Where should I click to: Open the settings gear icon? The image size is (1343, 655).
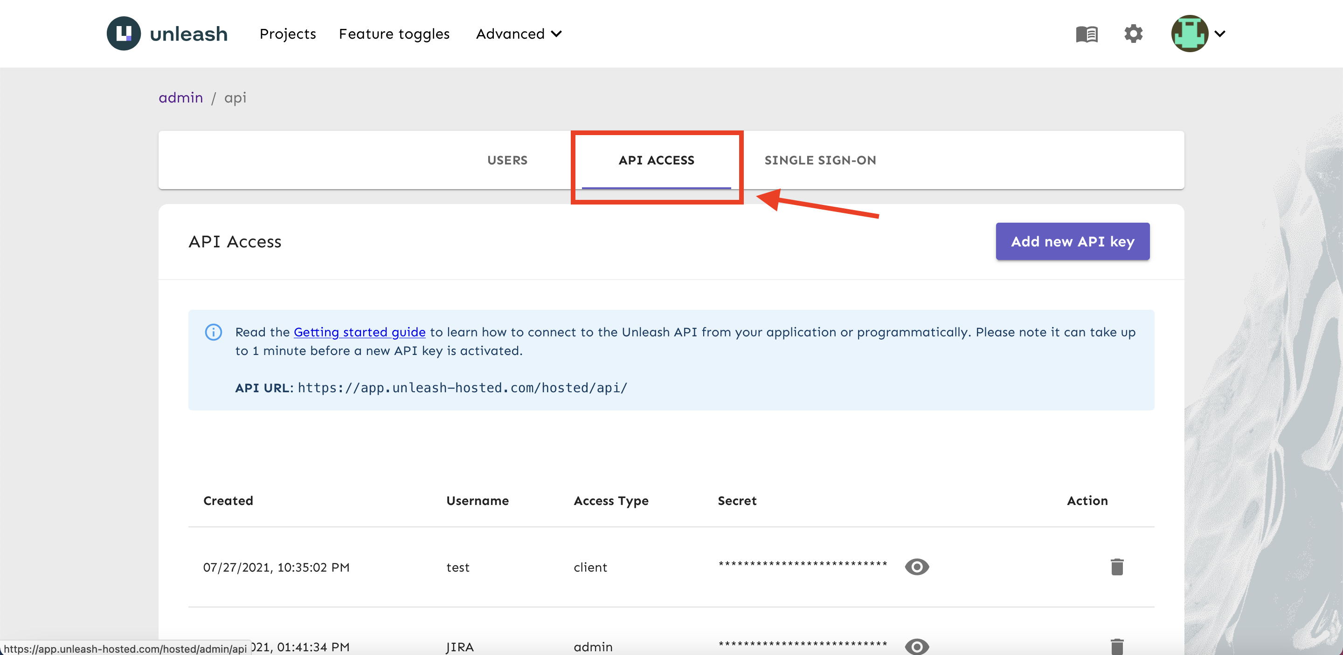1133,34
